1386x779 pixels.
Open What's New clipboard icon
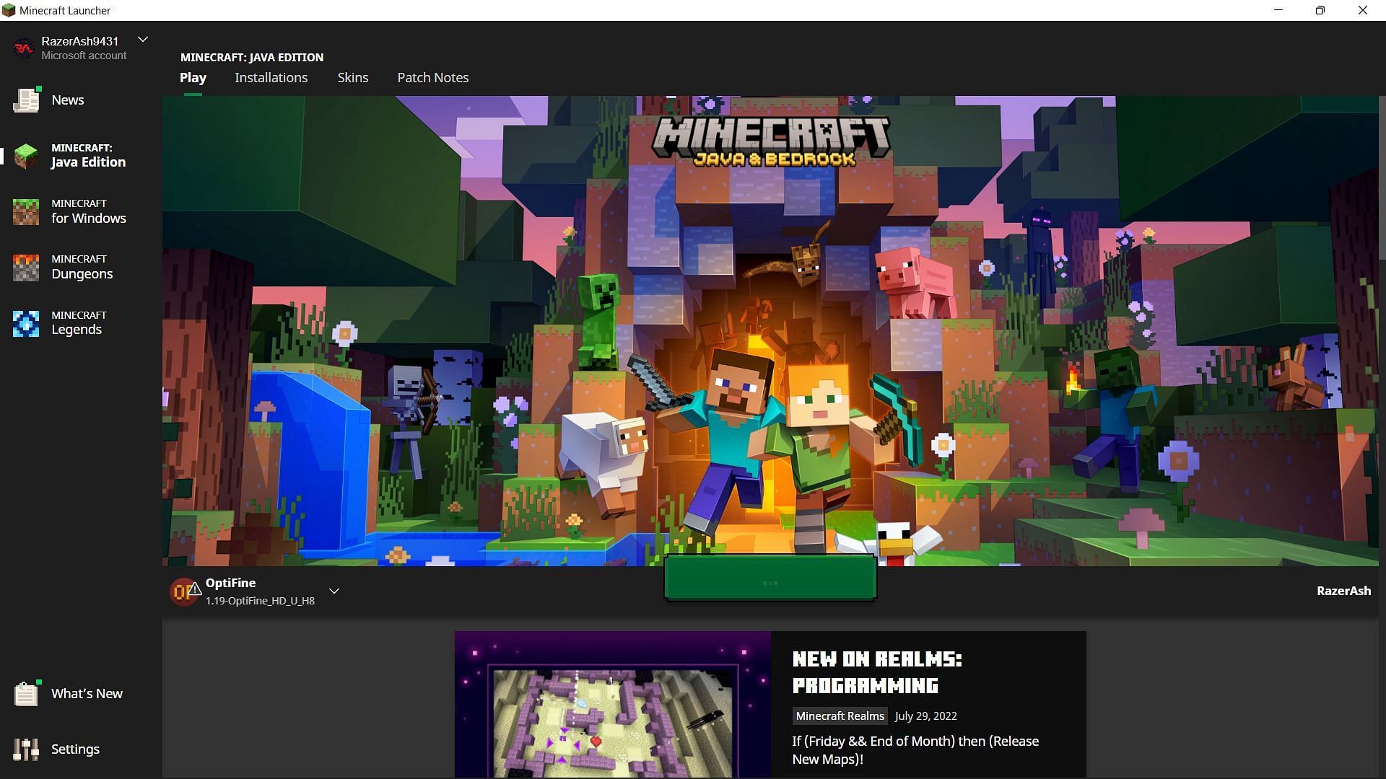[x=27, y=693]
